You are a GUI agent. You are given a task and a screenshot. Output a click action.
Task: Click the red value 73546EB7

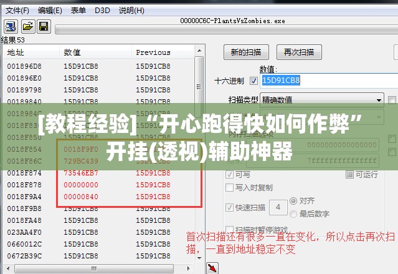click(81, 173)
